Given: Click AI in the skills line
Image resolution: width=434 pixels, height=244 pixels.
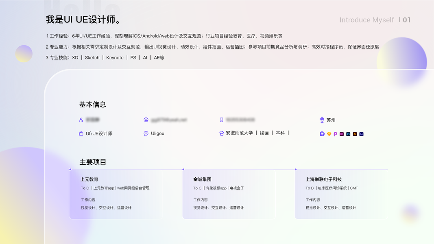Looking at the screenshot, I should pyautogui.click(x=145, y=57).
